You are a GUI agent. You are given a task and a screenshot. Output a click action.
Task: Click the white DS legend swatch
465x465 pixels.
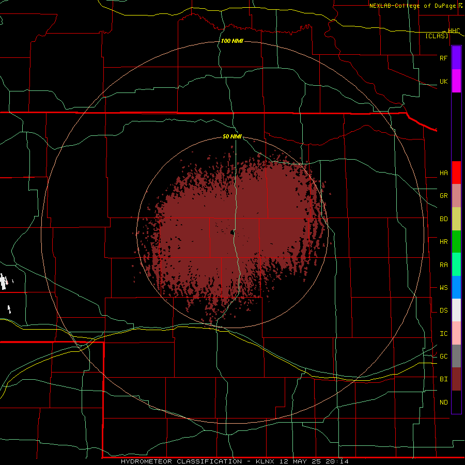456,310
